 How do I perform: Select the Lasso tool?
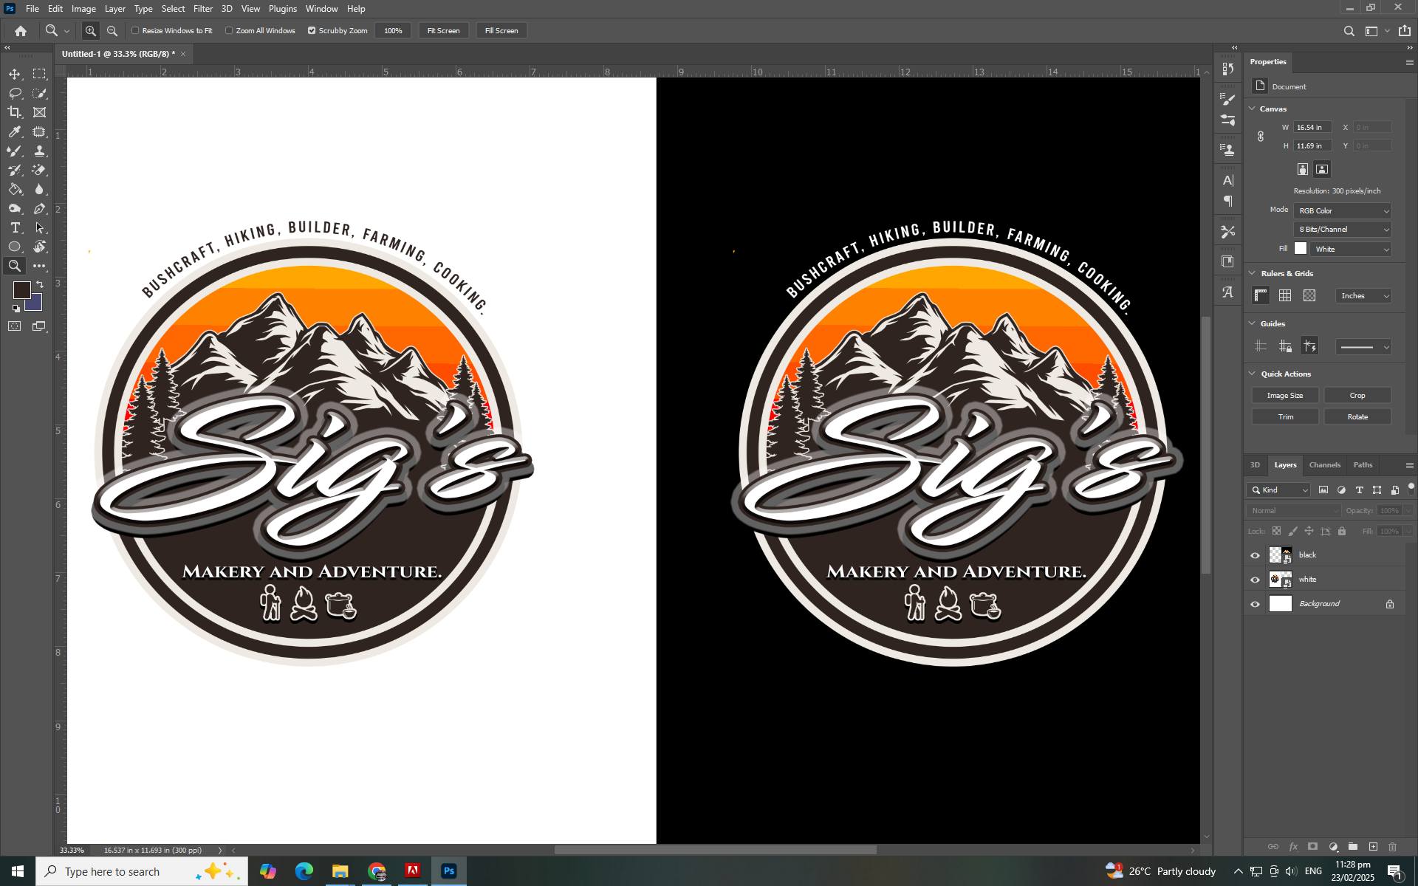(15, 93)
